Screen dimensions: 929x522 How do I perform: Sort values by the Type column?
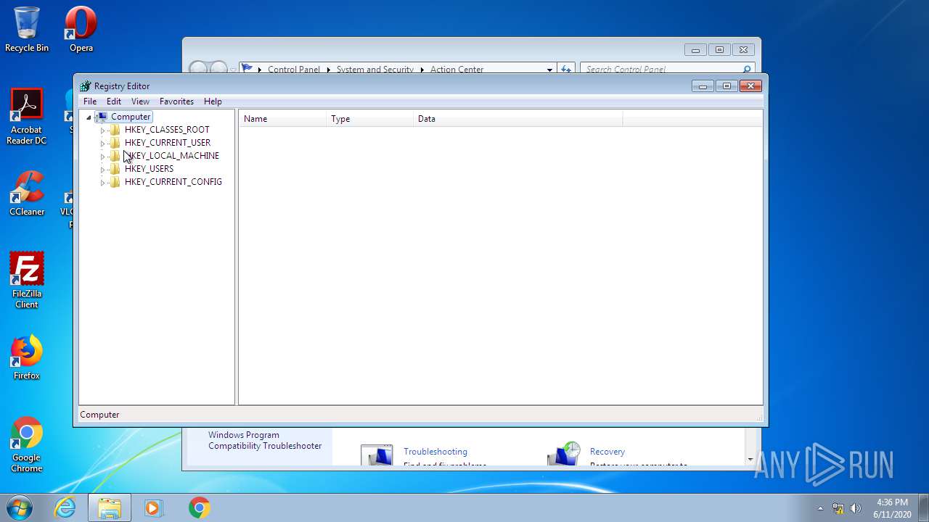pos(369,119)
